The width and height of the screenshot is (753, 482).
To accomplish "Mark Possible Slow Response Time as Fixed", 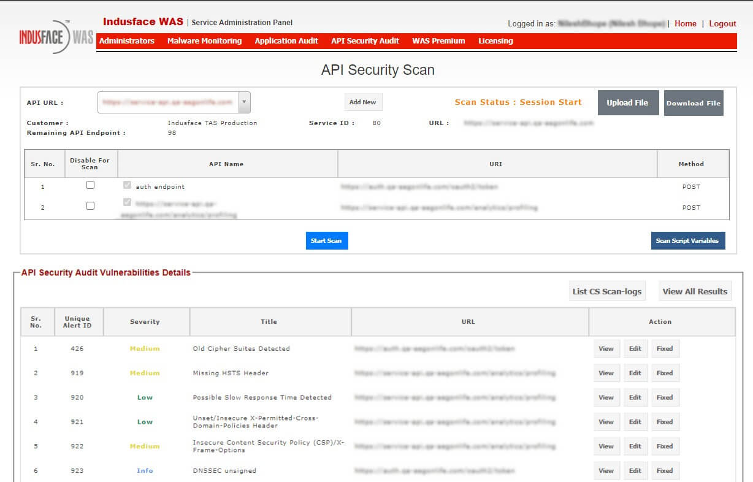I will (x=665, y=397).
